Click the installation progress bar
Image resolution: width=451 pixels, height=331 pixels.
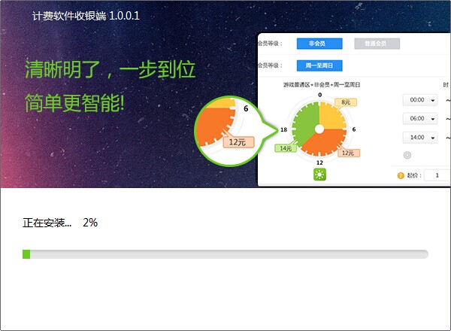coord(225,254)
